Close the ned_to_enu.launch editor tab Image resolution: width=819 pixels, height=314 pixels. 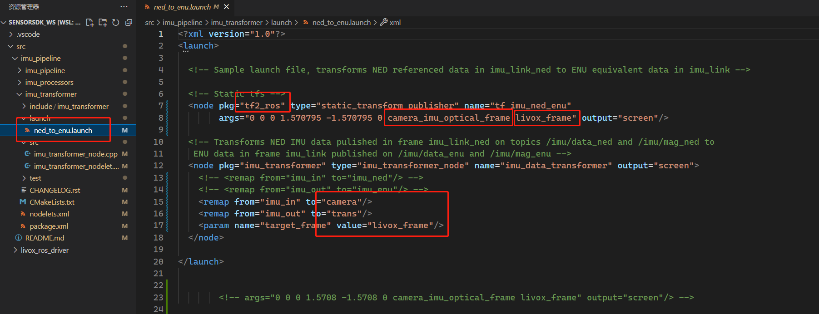click(226, 7)
